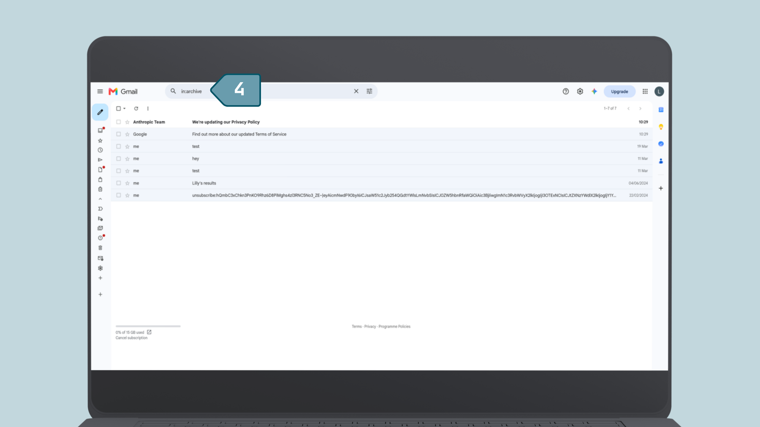The image size is (760, 427).
Task: Go to older messages page arrow
Action: (640, 108)
